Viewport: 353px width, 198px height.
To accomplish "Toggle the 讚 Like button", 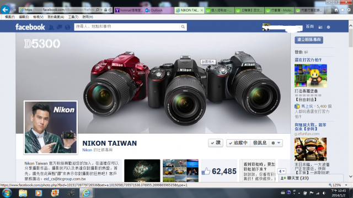I will (216, 143).
